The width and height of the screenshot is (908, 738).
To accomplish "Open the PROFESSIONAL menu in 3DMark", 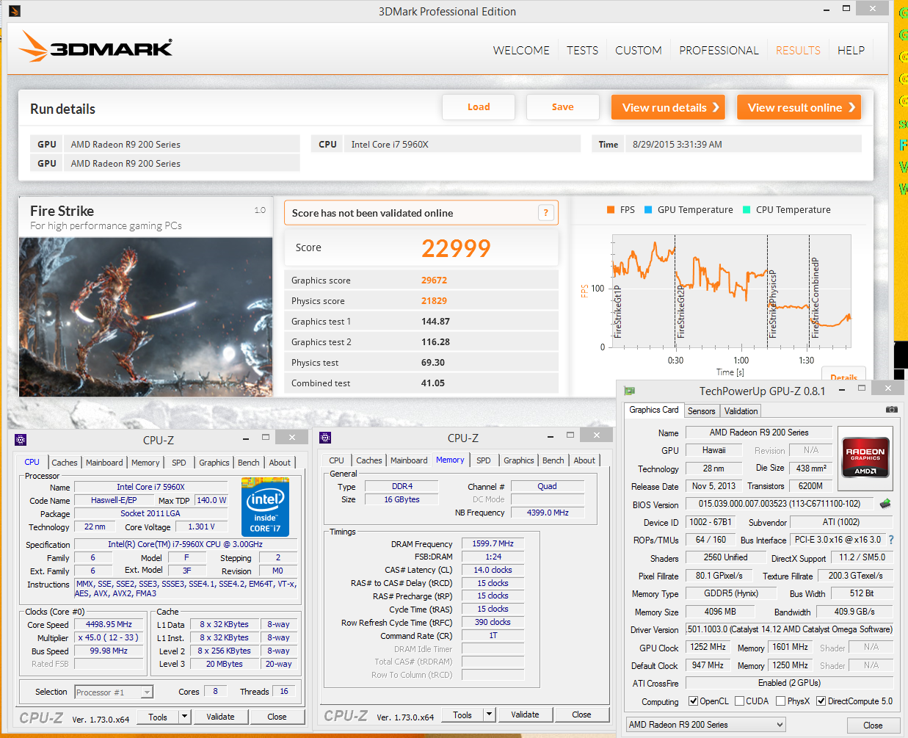I will [719, 50].
